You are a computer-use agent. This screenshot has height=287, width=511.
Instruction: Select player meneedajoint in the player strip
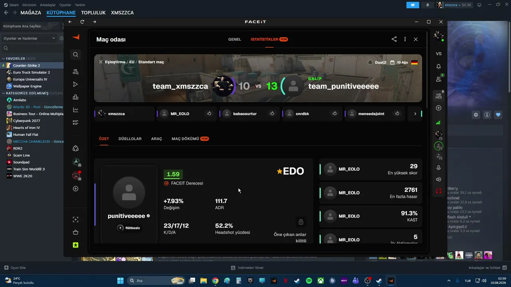[374, 114]
